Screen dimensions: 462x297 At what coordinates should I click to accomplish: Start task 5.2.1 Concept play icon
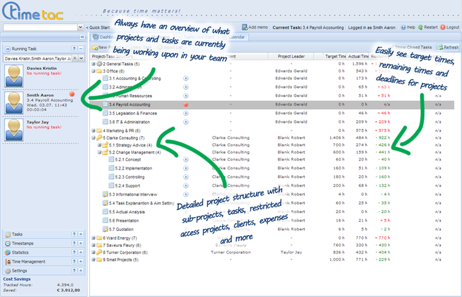(x=185, y=160)
